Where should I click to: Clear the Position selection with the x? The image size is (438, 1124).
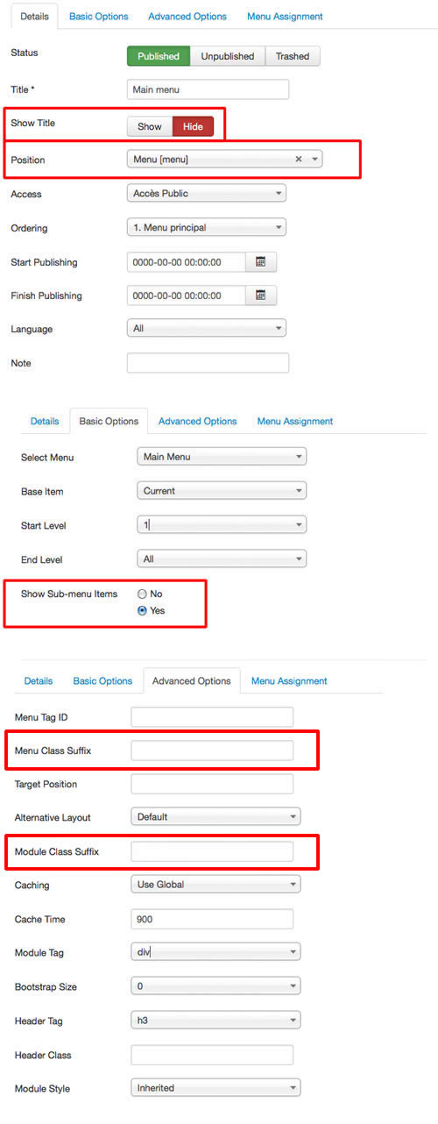[298, 160]
